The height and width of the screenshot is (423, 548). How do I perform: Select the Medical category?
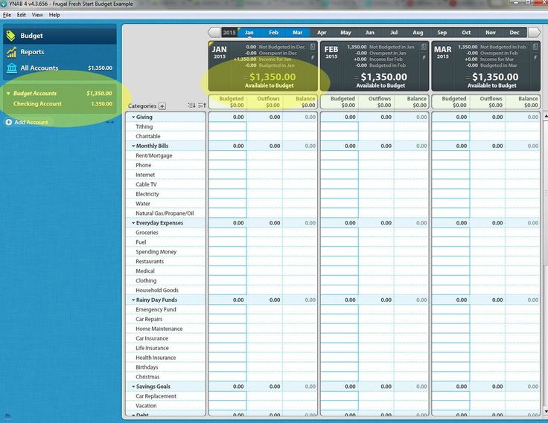145,271
